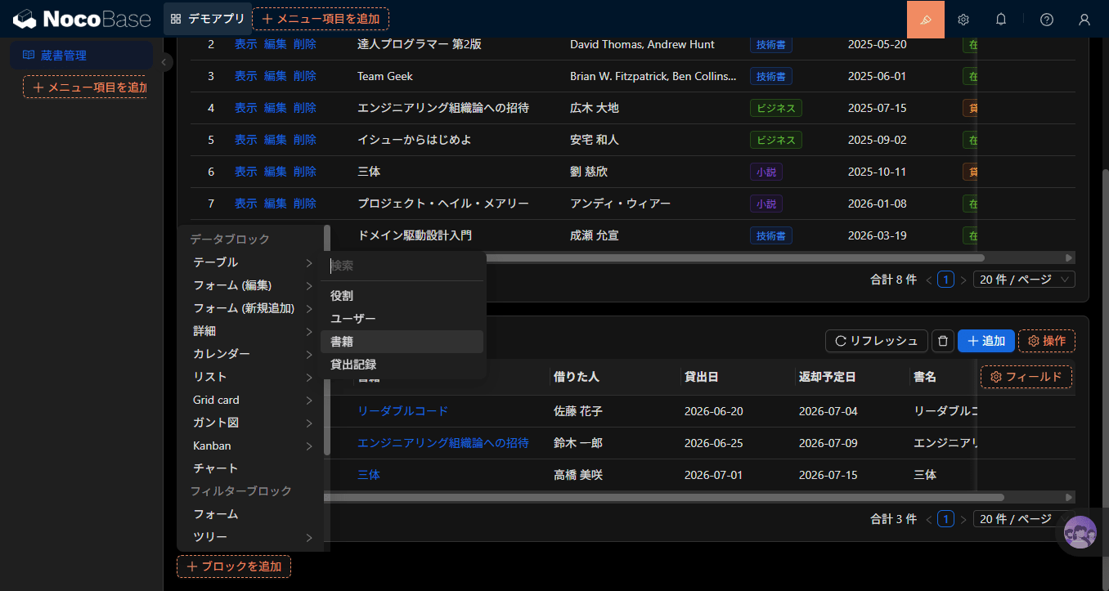Go to next page in the 合計 3 件 pager
Screen dimensions: 1109x591
(963, 519)
